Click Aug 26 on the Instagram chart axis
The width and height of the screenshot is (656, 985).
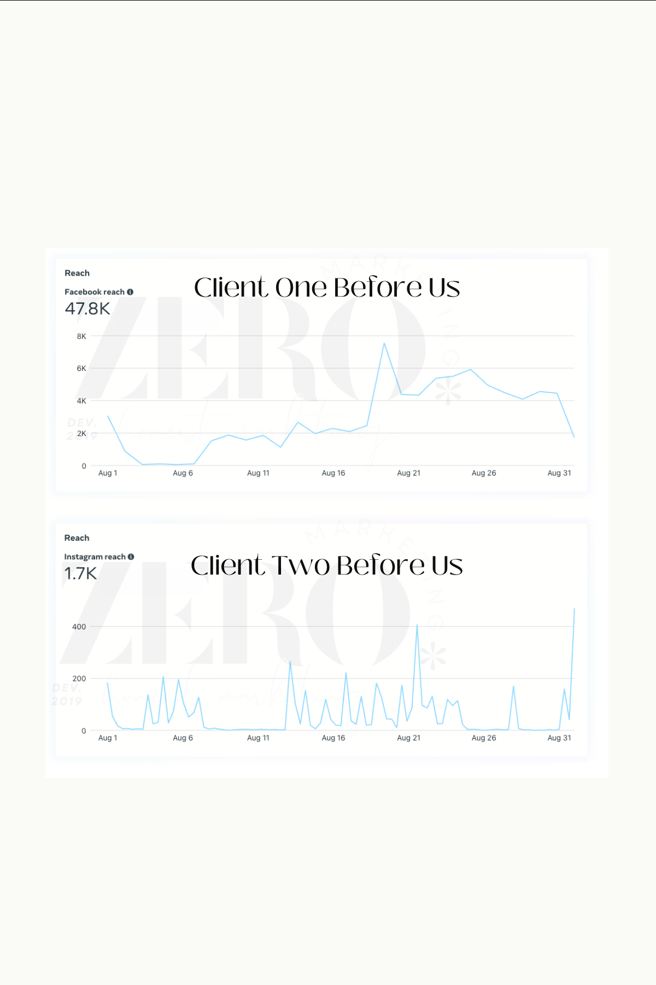484,738
